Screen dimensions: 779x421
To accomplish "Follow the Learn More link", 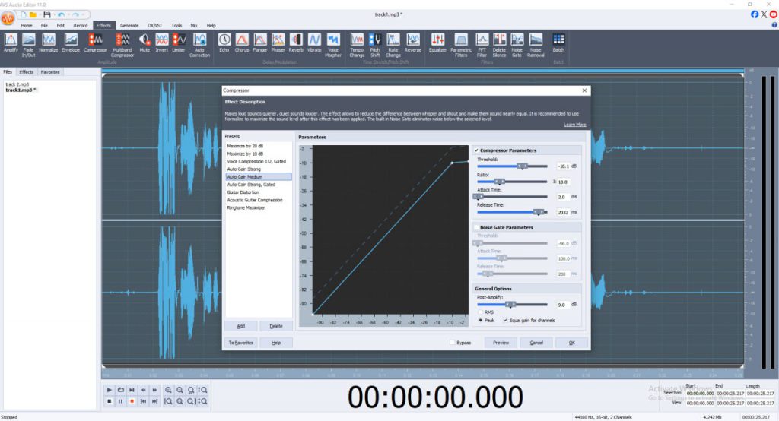I will tap(574, 125).
